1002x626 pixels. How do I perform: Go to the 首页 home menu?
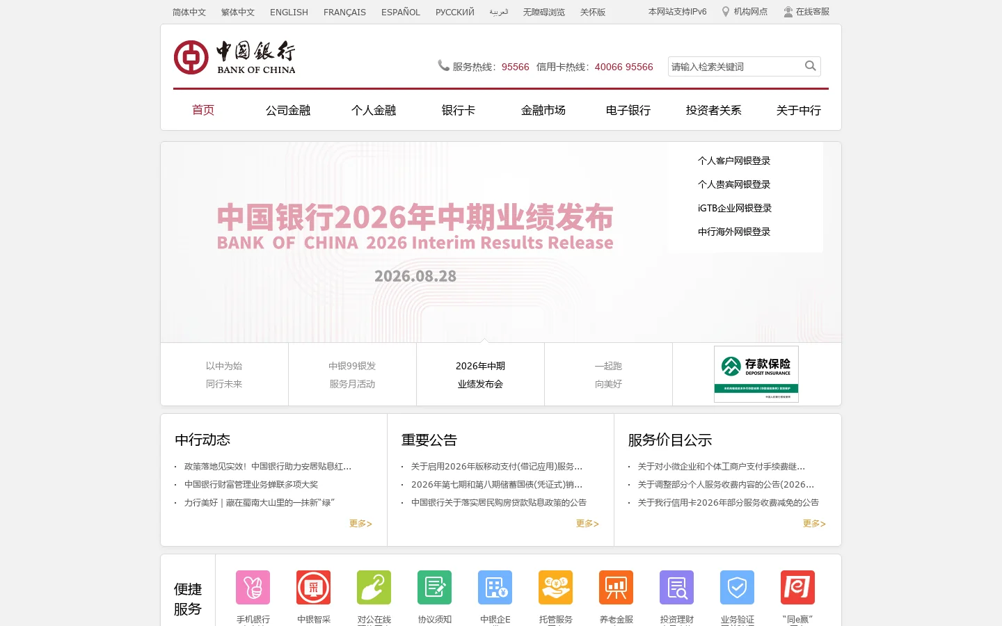coord(203,110)
